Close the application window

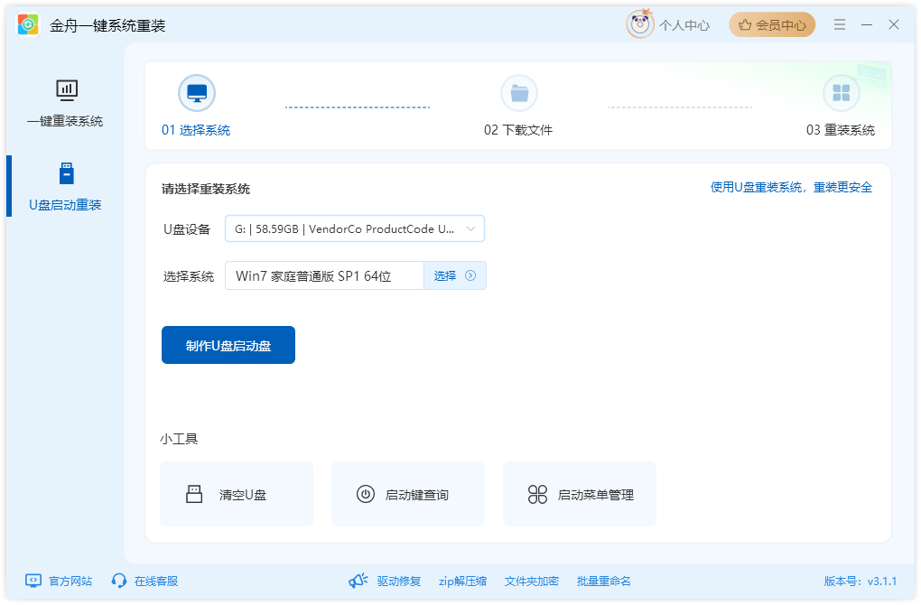click(x=893, y=24)
